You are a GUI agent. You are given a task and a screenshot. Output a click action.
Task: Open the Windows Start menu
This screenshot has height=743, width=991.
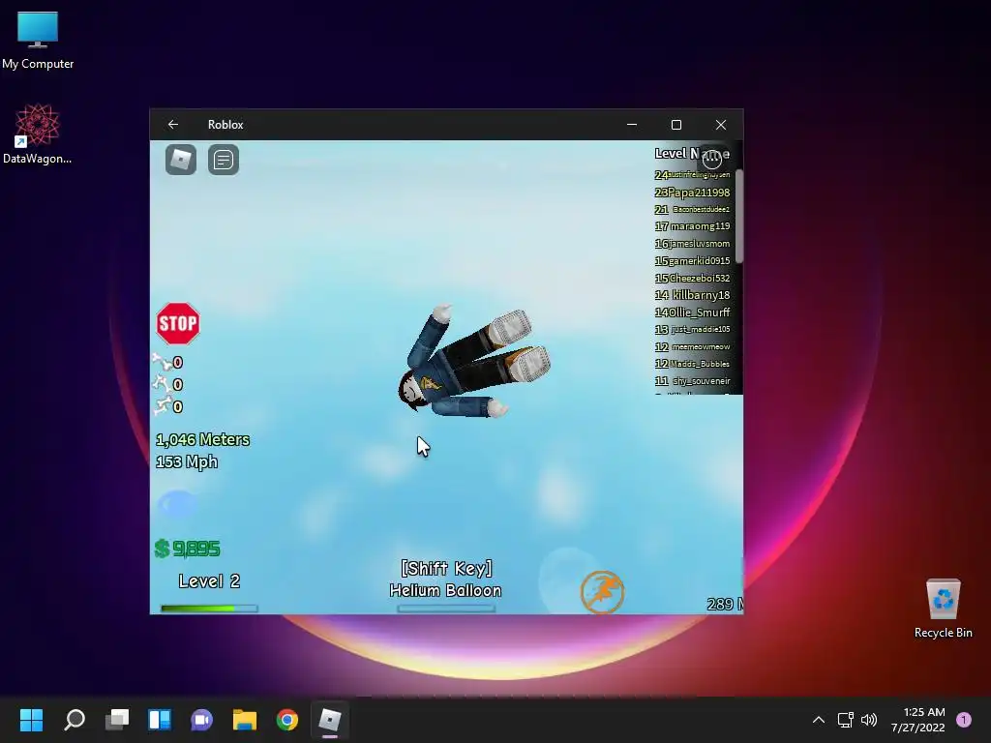[x=31, y=720]
